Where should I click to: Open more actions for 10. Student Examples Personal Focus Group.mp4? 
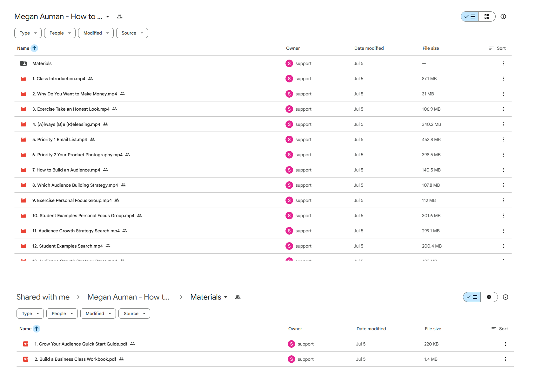pyautogui.click(x=503, y=216)
